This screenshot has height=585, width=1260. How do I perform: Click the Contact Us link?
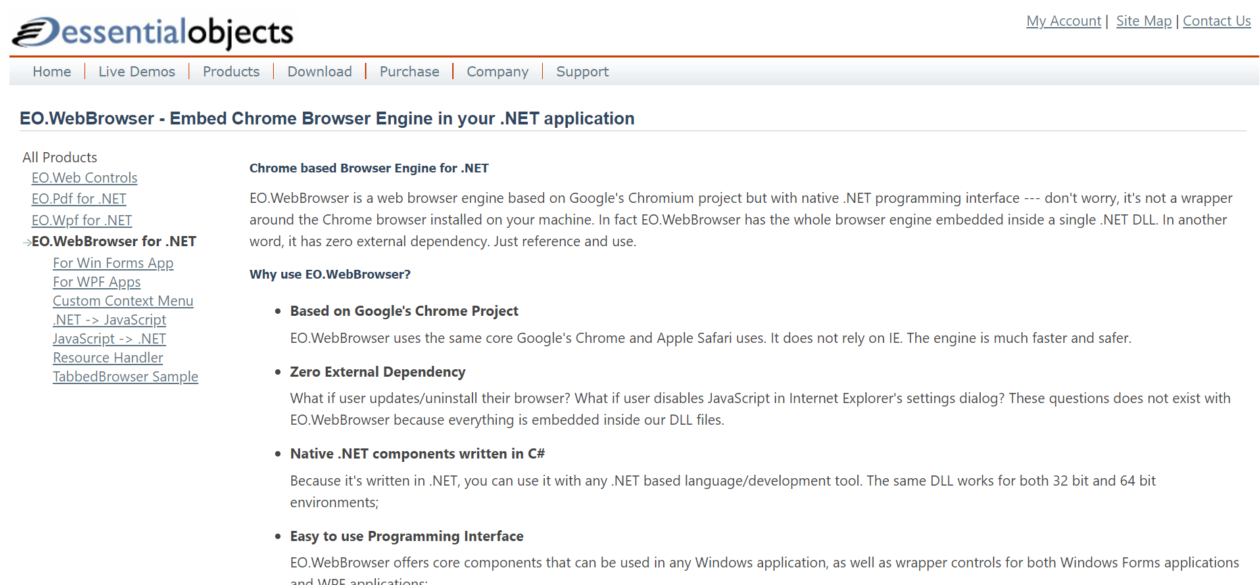click(1216, 21)
